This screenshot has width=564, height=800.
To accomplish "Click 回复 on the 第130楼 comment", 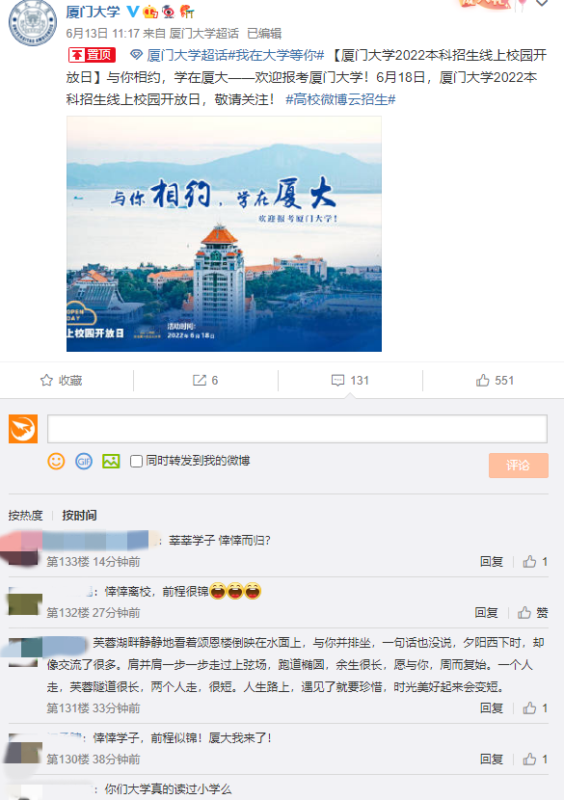I will tap(492, 760).
